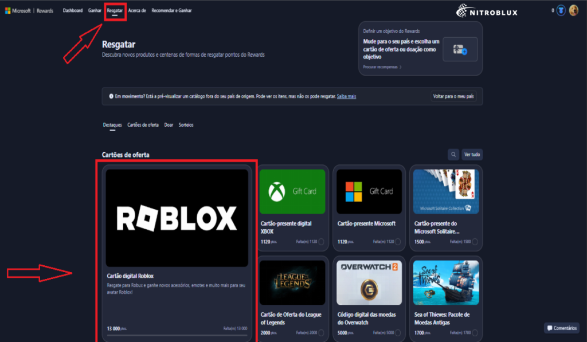Open the Xbox Gift Card thumbnail

(x=292, y=191)
